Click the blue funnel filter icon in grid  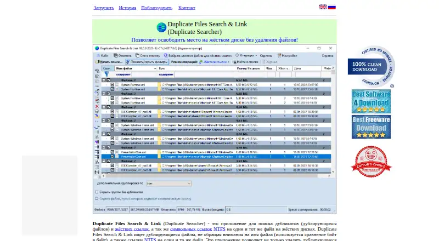106,74
